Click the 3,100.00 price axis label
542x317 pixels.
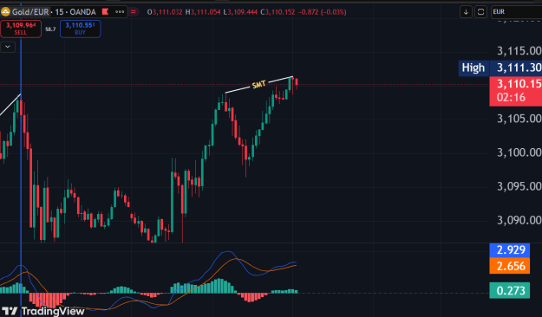point(519,152)
